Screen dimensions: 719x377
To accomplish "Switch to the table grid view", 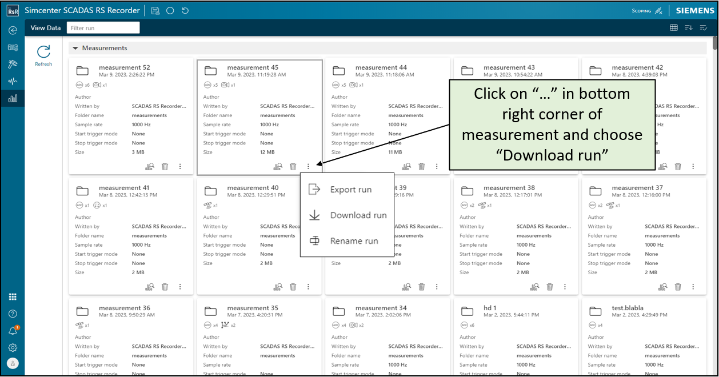I will click(674, 27).
